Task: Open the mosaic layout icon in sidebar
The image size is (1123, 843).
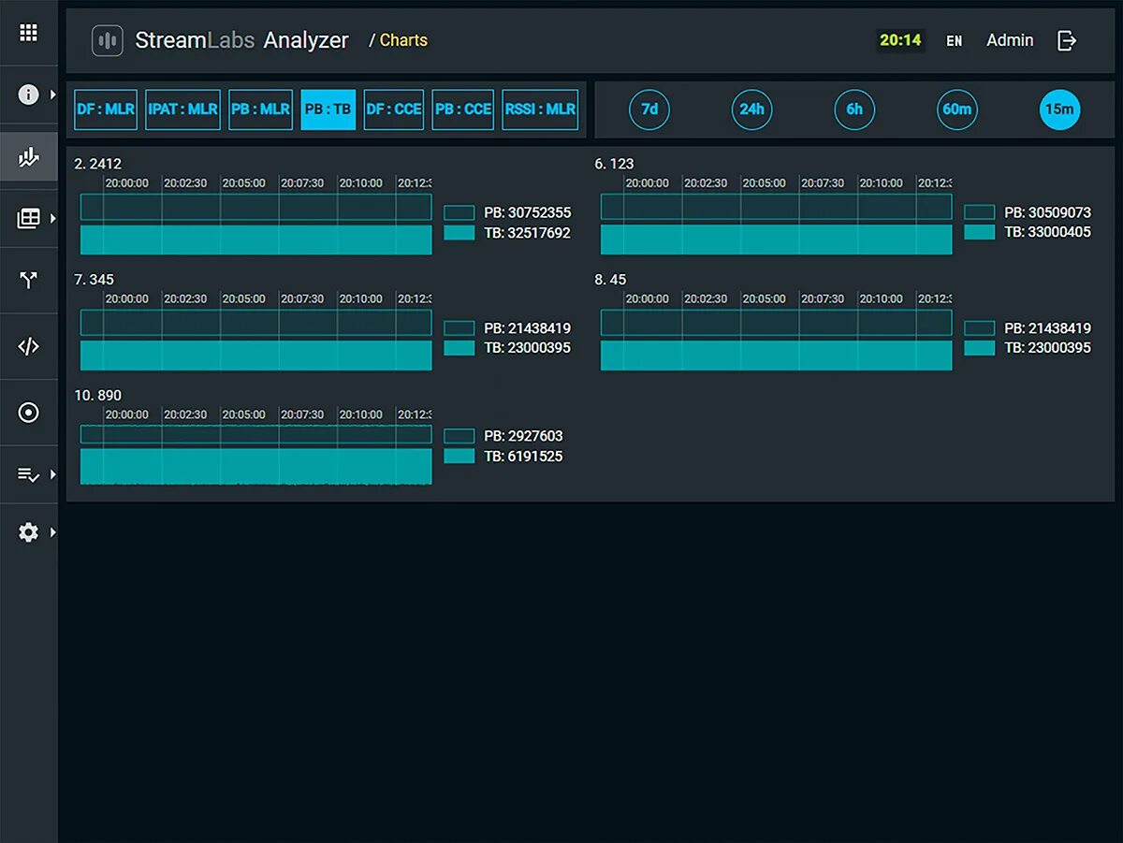Action: 28,219
